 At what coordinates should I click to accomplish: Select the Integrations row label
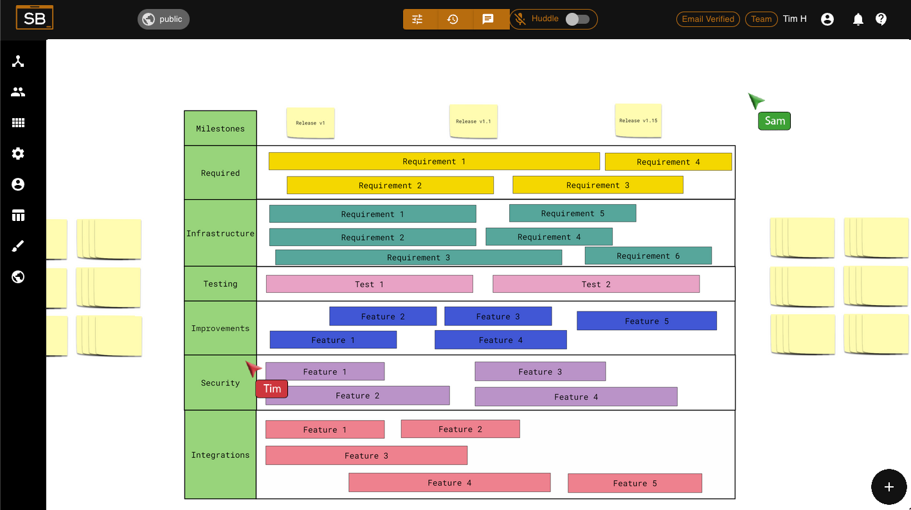221,455
